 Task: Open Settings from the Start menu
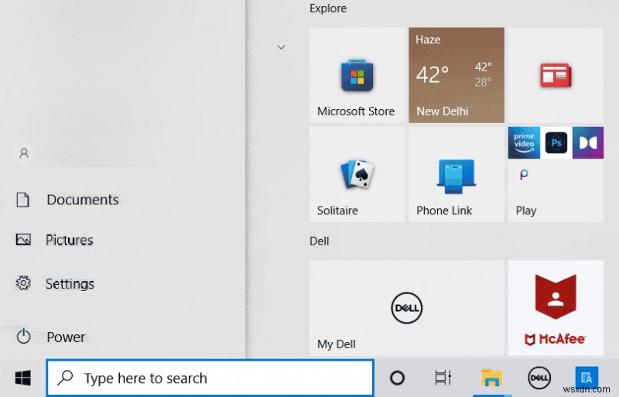tap(55, 284)
